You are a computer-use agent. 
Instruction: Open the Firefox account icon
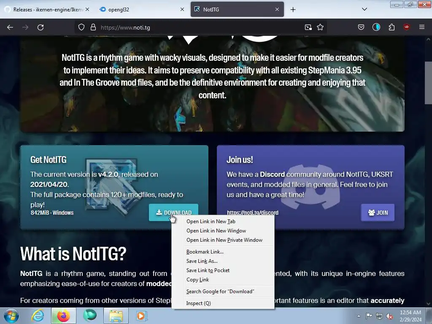[376, 27]
